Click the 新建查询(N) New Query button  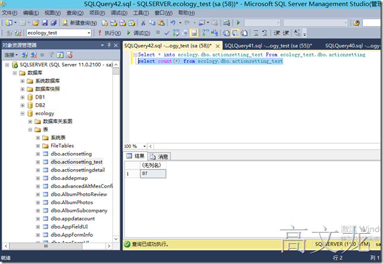(79, 23)
